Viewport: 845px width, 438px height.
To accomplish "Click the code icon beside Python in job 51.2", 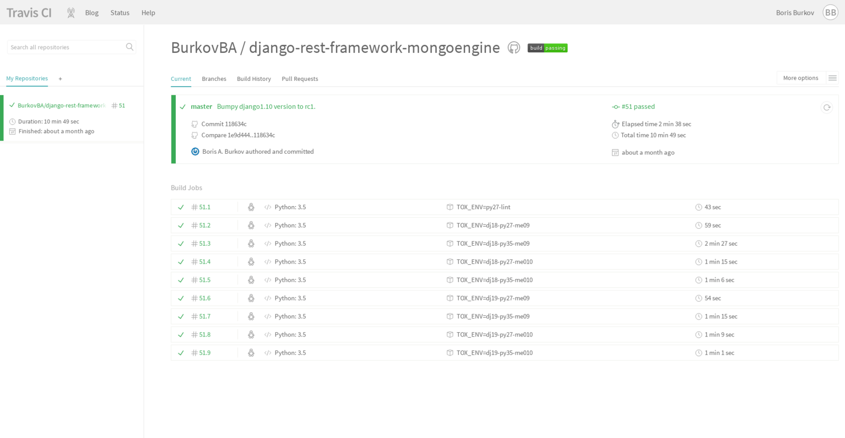I will (268, 226).
